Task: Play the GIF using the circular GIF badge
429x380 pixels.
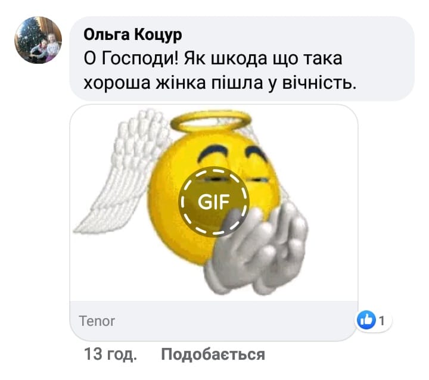Action: pyautogui.click(x=214, y=202)
